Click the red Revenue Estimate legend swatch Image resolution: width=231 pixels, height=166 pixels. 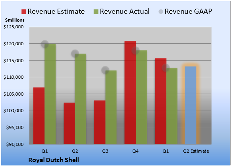pyautogui.click(x=24, y=12)
